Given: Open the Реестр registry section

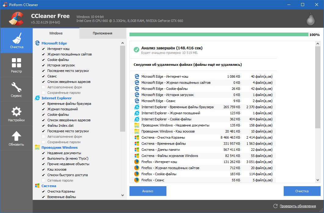Looking at the screenshot, I should click(16, 65).
